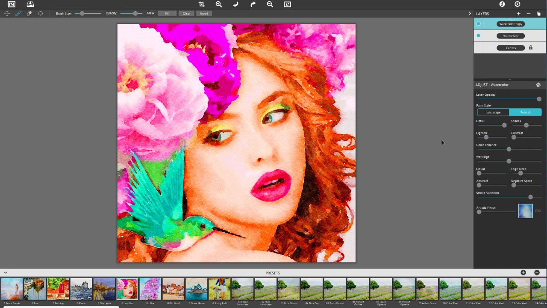Select the Portrait paint style
The width and height of the screenshot is (547, 308).
click(526, 112)
